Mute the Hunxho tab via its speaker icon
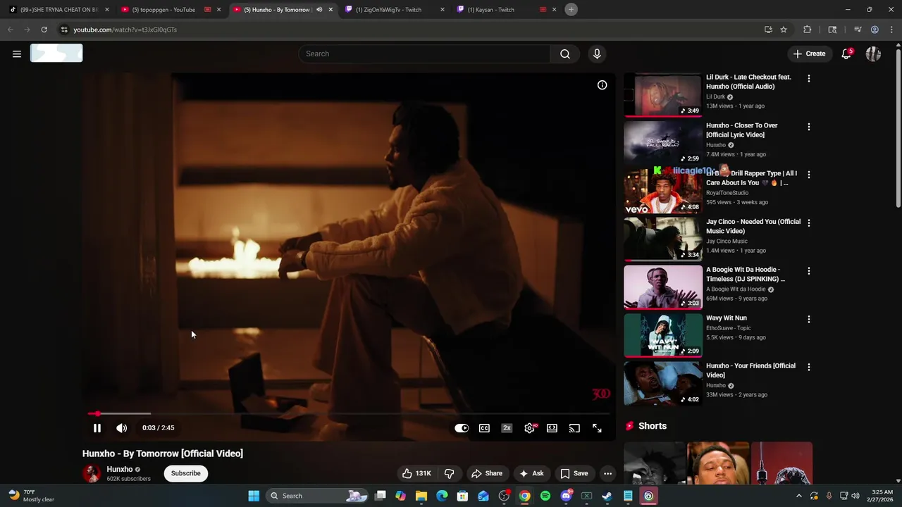The width and height of the screenshot is (902, 507). coord(319,10)
